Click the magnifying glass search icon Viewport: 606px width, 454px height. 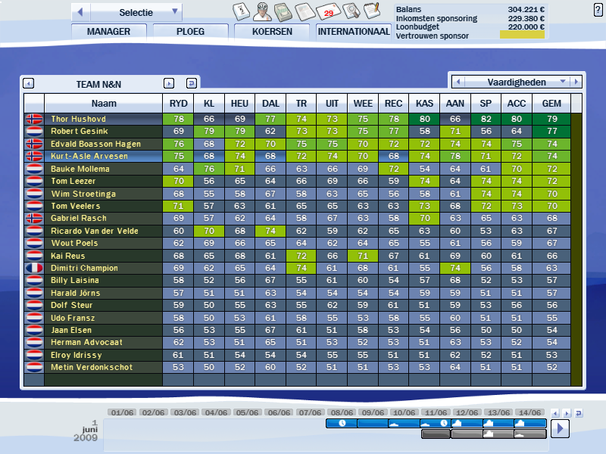click(x=351, y=11)
